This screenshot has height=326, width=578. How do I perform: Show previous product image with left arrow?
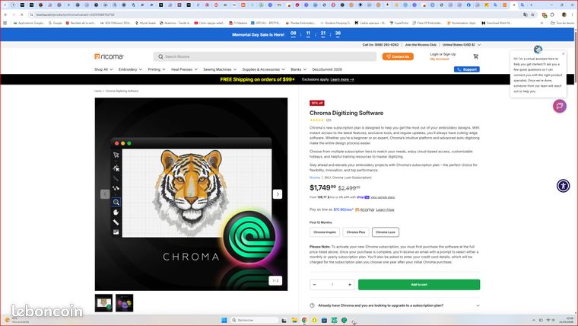(x=105, y=194)
